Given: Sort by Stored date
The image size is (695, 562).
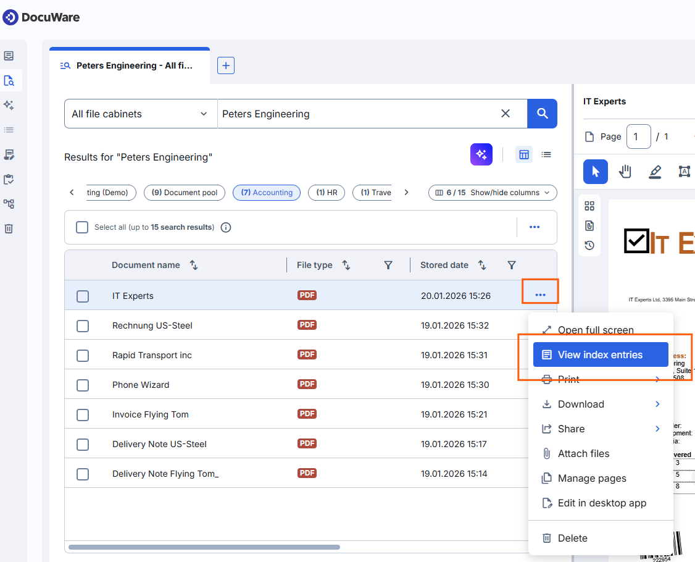Looking at the screenshot, I should click(x=482, y=266).
